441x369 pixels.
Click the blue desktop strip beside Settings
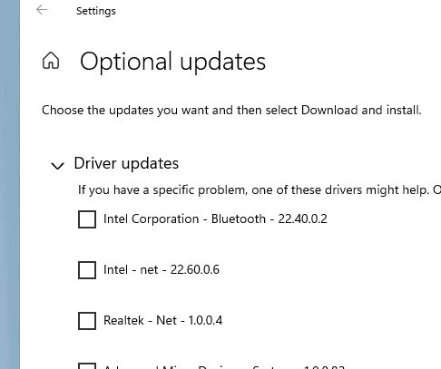(x=10, y=184)
